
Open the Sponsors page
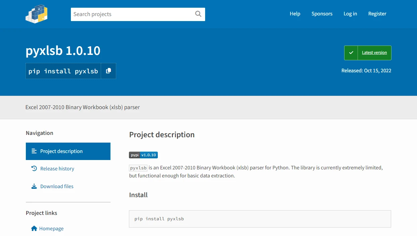322,14
